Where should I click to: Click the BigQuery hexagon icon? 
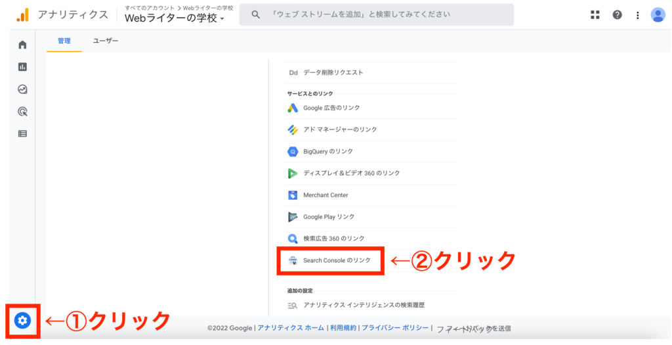point(293,152)
